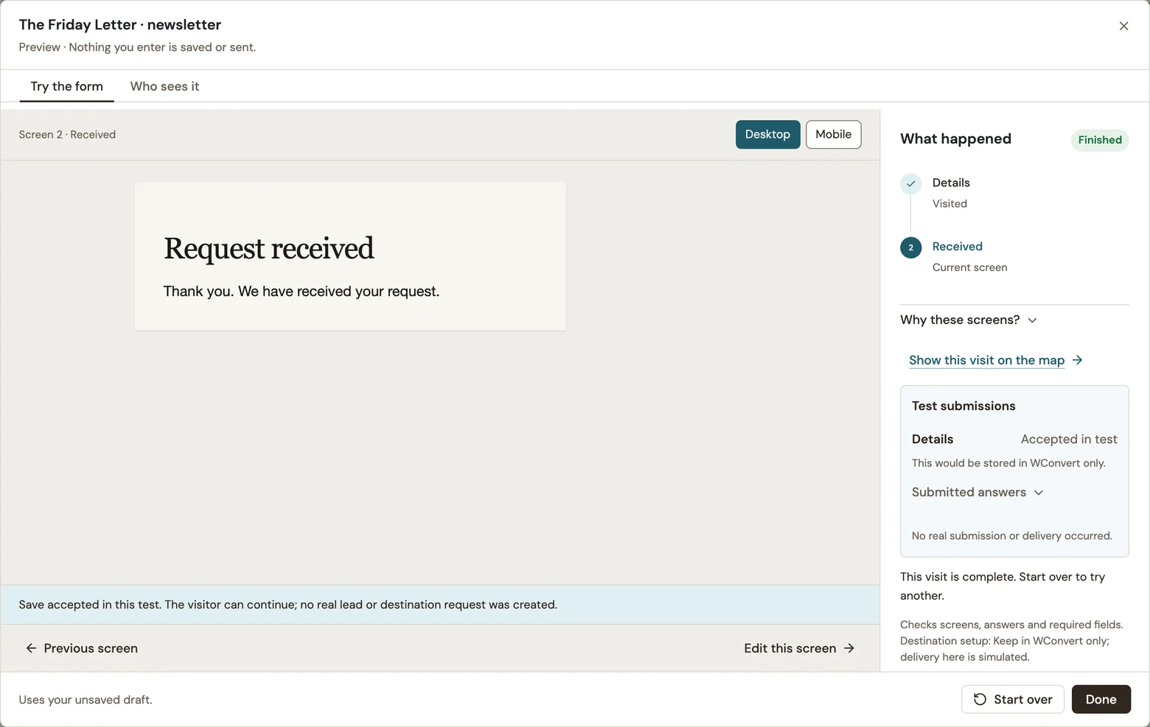The width and height of the screenshot is (1150, 727).
Task: Click the Thank you confirmation message
Action: point(302,292)
